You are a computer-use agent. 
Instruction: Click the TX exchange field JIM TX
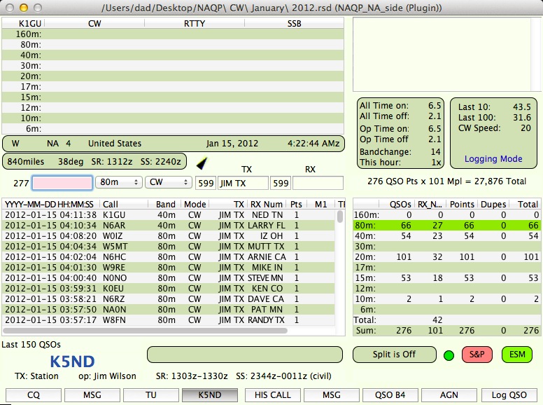(243, 183)
